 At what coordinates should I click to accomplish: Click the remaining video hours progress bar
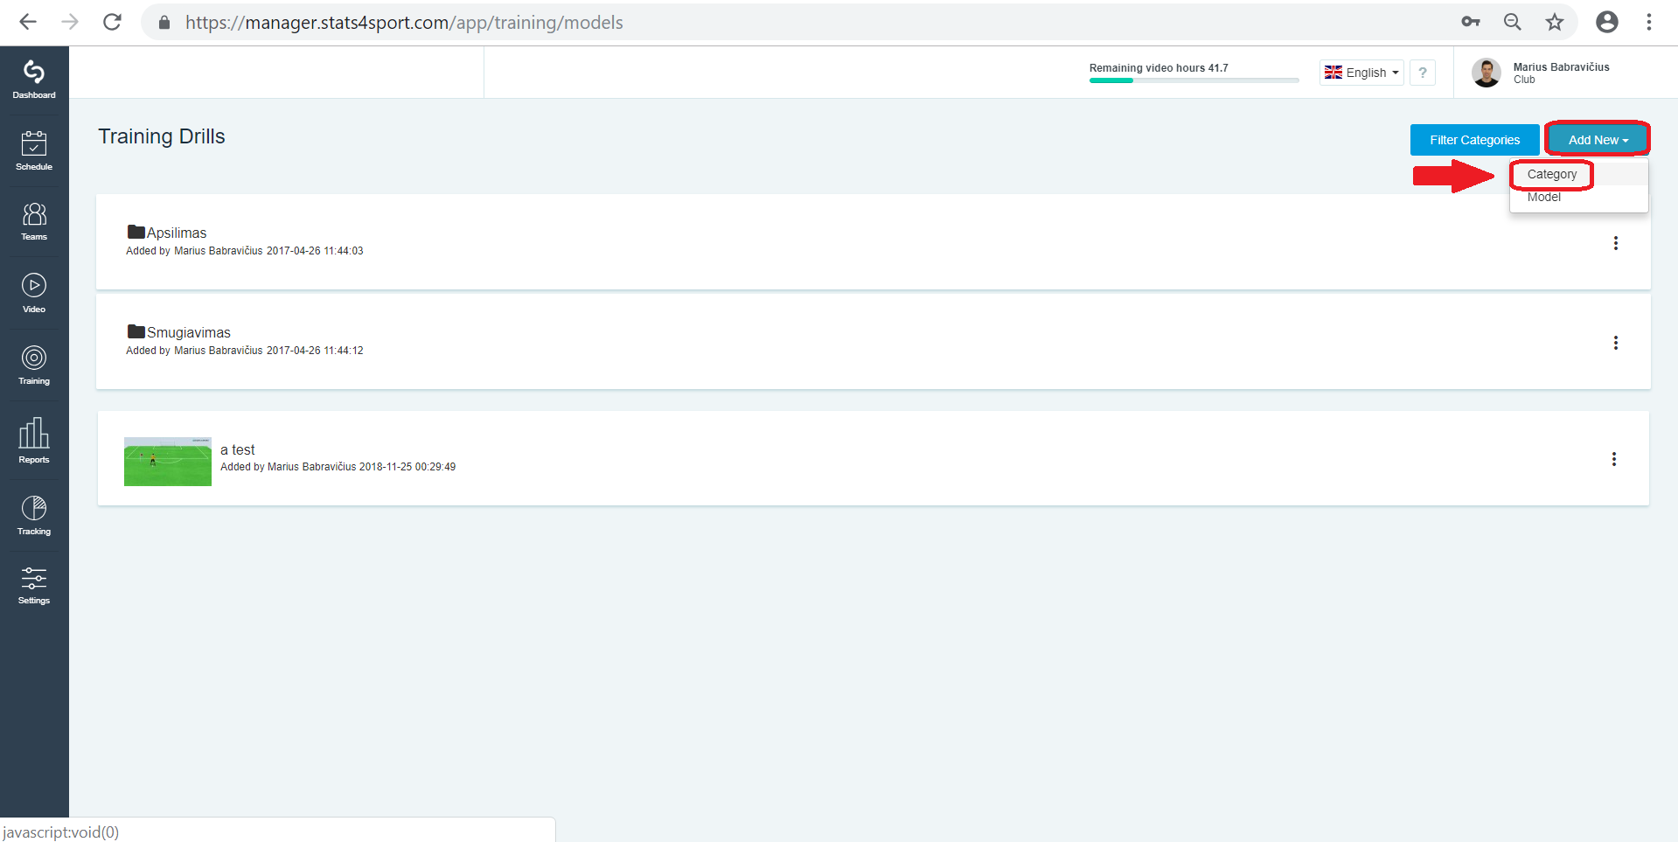[x=1194, y=80]
